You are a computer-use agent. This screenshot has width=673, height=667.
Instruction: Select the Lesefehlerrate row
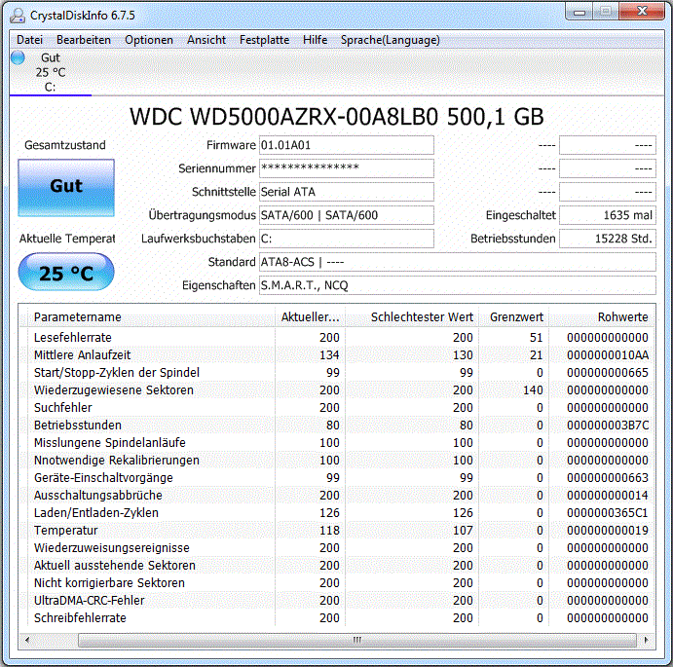click(337, 338)
